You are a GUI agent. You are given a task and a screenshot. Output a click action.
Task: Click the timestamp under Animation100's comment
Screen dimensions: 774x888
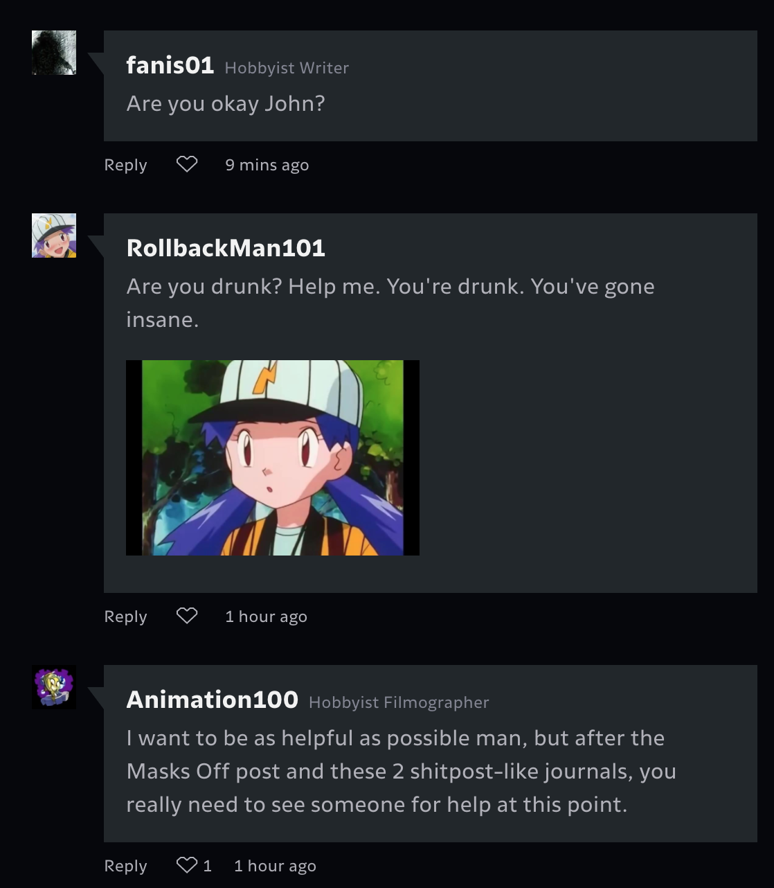(275, 866)
